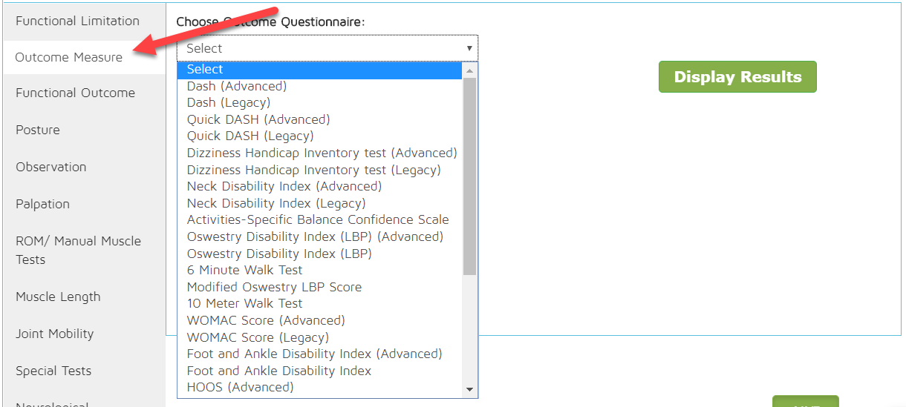Go to the Special Tests tab
Image resolution: width=906 pixels, height=407 pixels.
point(53,371)
